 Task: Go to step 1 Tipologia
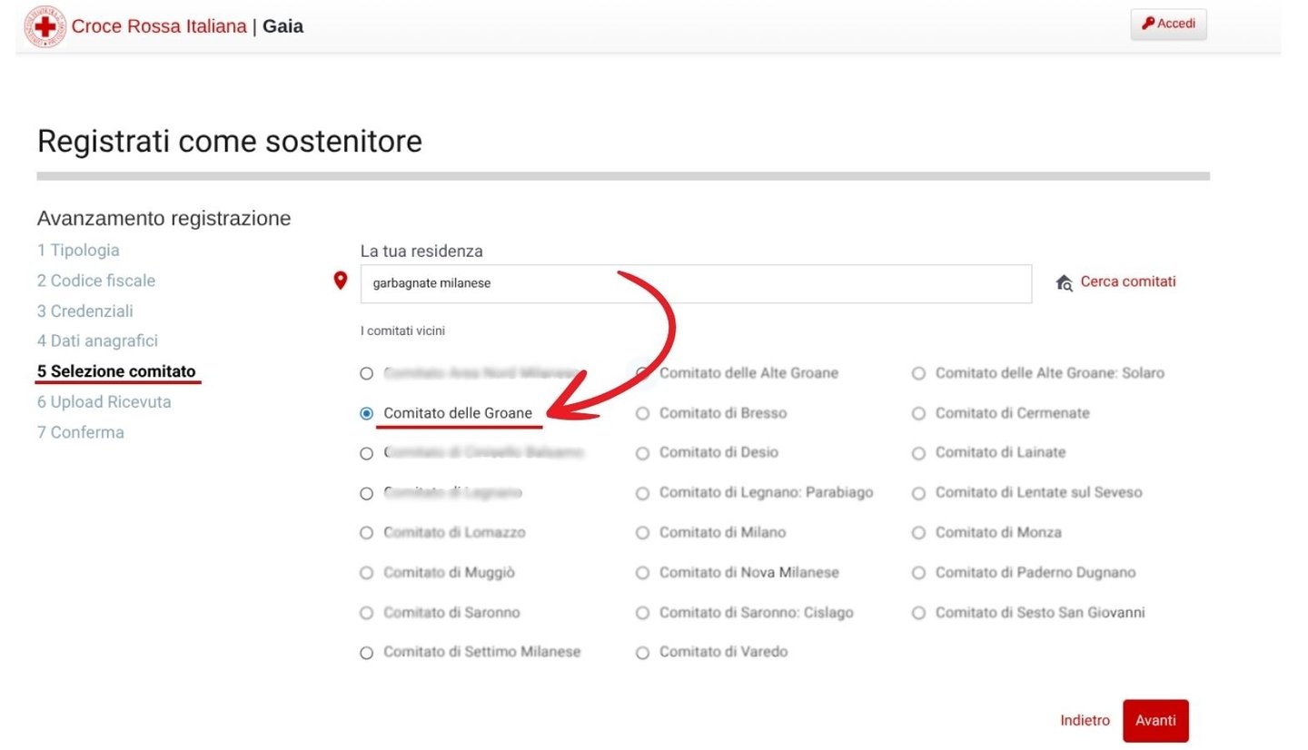tap(78, 251)
